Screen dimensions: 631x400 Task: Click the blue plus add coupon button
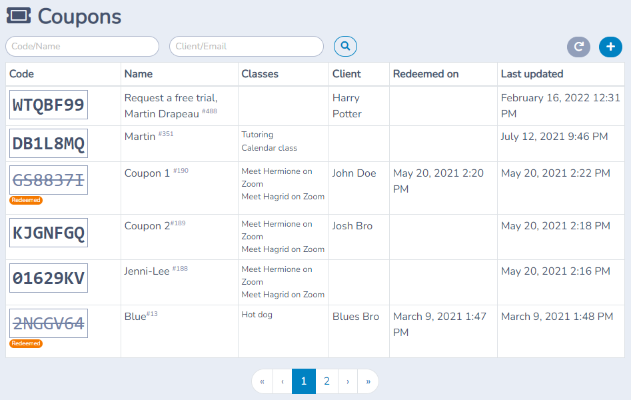pos(610,47)
